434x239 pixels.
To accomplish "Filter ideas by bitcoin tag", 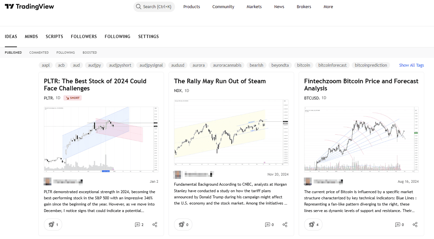I will point(304,65).
